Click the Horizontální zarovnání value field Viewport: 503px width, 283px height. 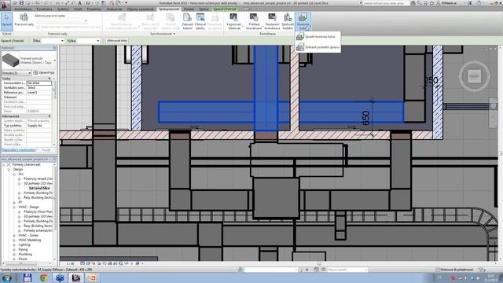(39, 83)
